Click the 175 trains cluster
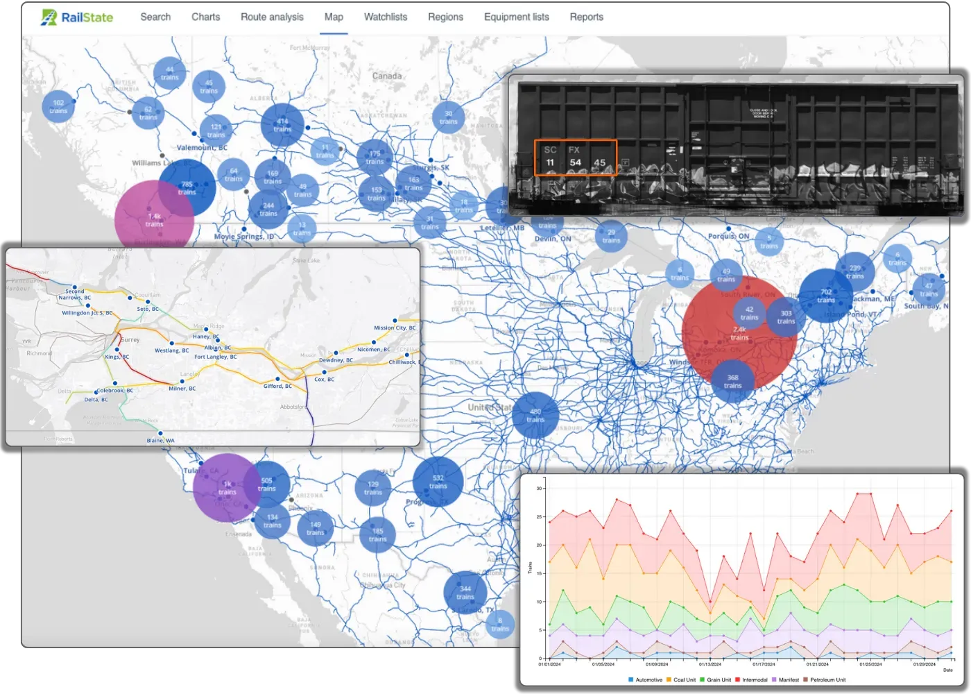Viewport: 971px width, 694px height. [x=375, y=158]
